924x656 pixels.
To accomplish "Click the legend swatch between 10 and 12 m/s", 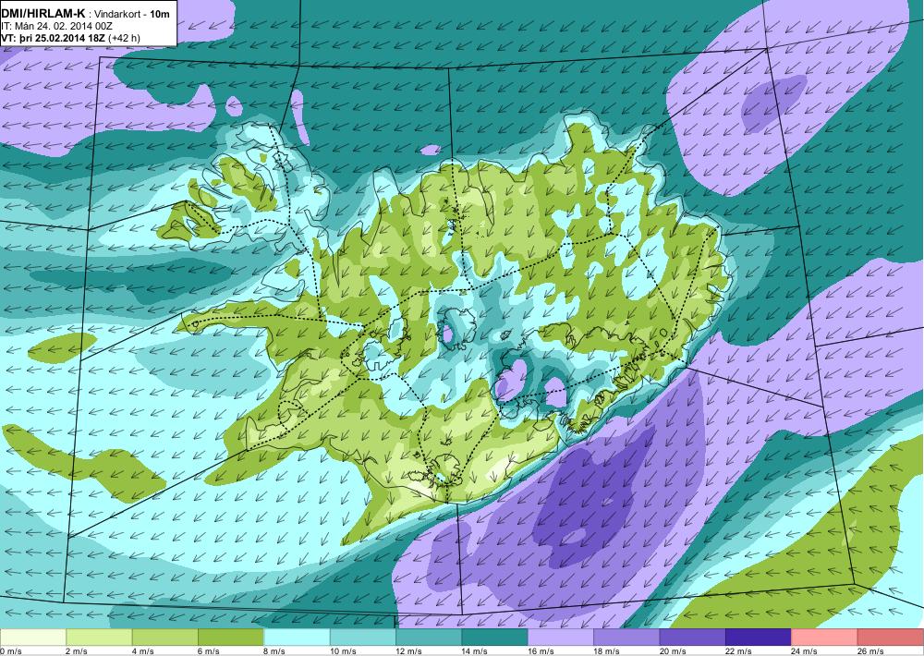I will click(x=363, y=638).
